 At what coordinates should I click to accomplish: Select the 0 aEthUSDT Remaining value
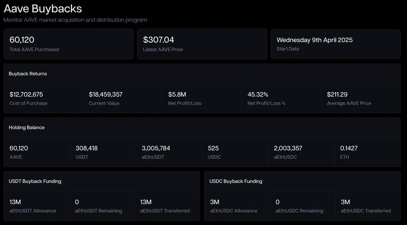pyautogui.click(x=77, y=202)
